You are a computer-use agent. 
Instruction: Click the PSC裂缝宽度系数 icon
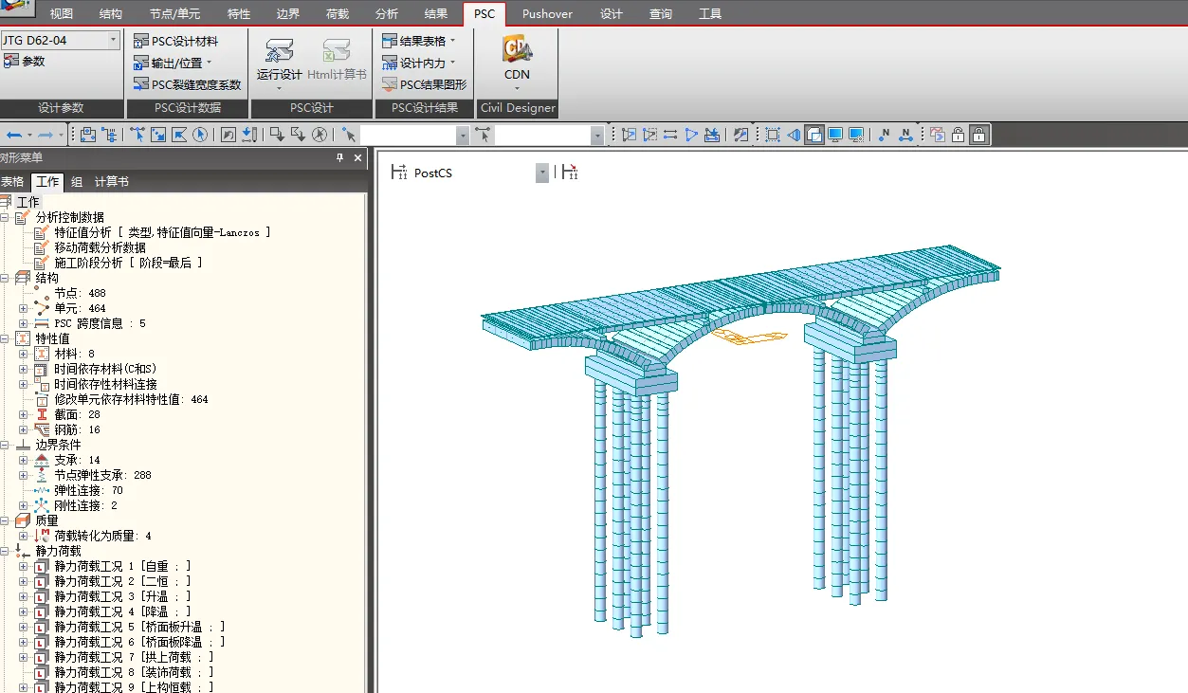pyautogui.click(x=141, y=84)
